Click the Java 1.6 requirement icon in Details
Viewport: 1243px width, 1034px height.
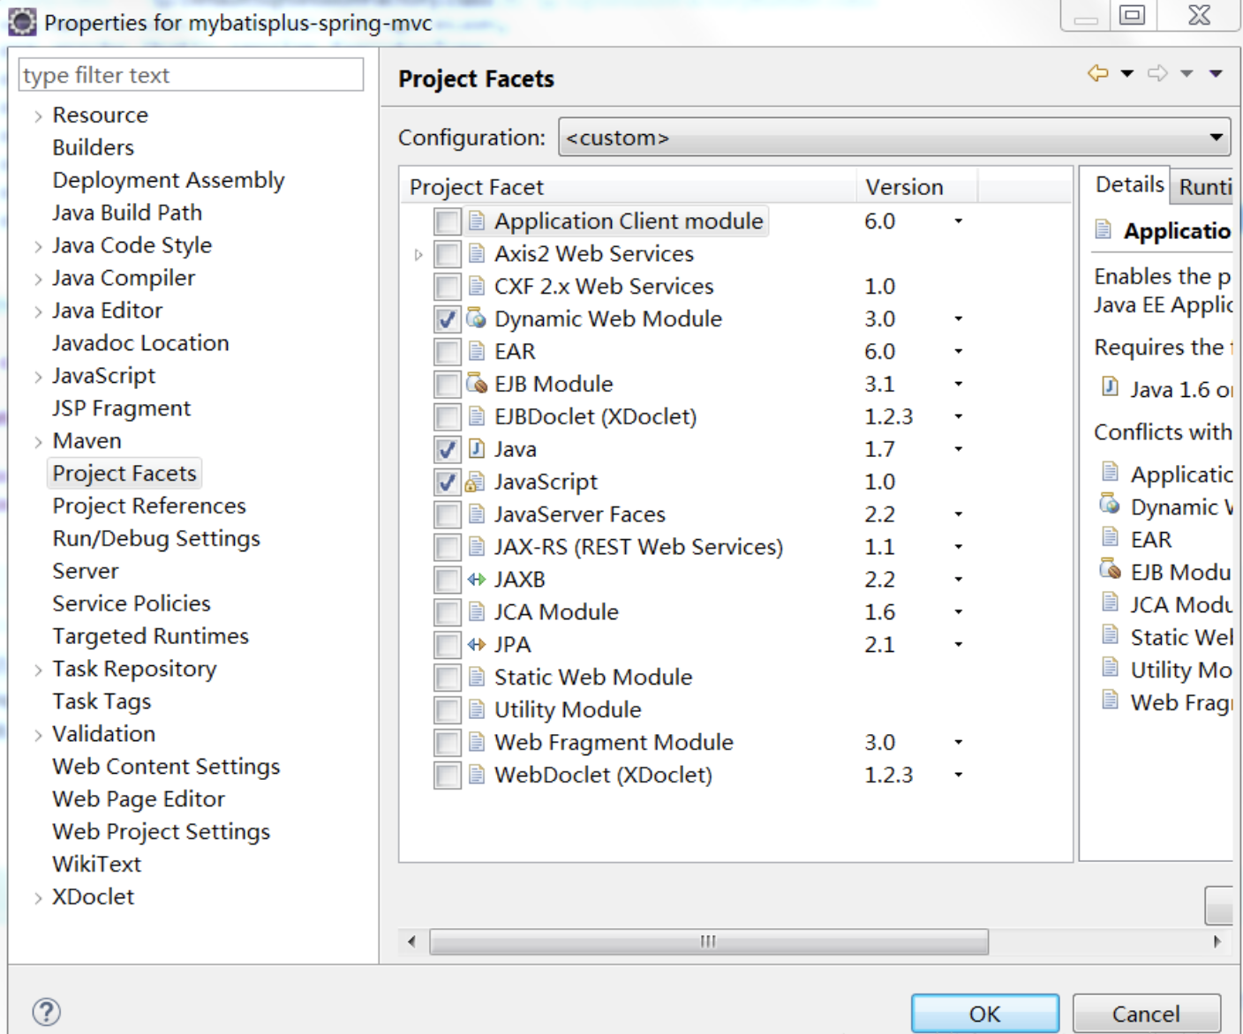click(1111, 387)
